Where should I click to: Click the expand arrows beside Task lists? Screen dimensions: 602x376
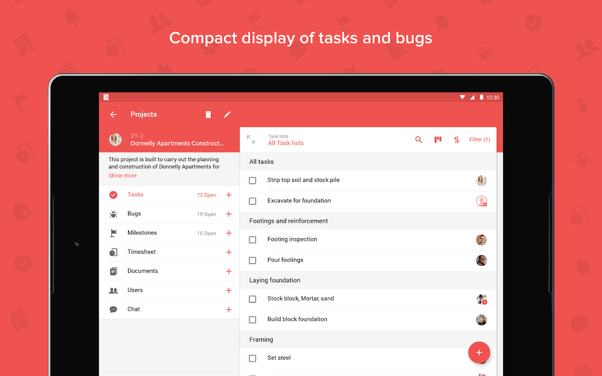252,139
